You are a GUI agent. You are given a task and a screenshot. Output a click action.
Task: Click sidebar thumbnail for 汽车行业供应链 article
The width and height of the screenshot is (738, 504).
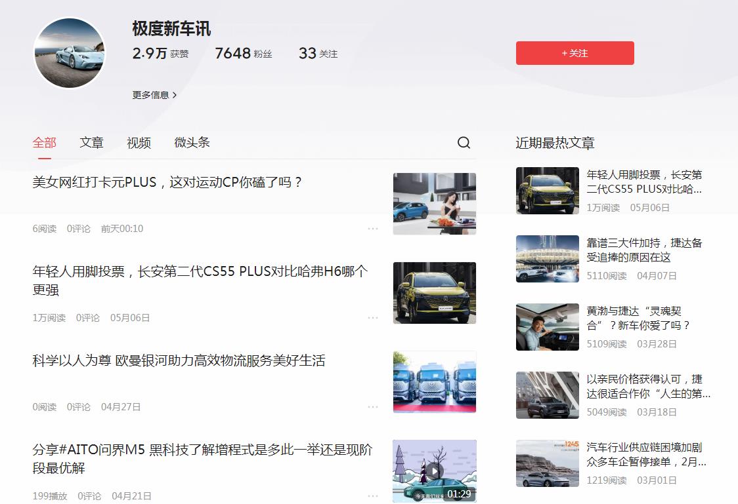click(x=548, y=463)
